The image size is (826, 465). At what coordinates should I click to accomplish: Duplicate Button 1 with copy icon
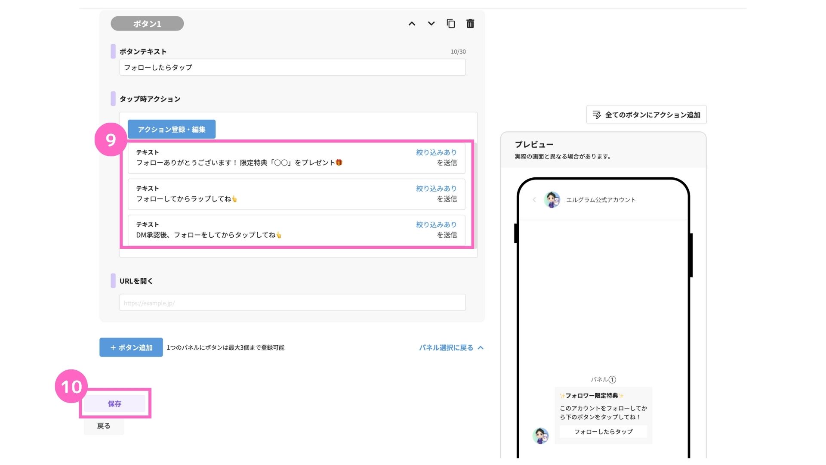[x=450, y=24]
